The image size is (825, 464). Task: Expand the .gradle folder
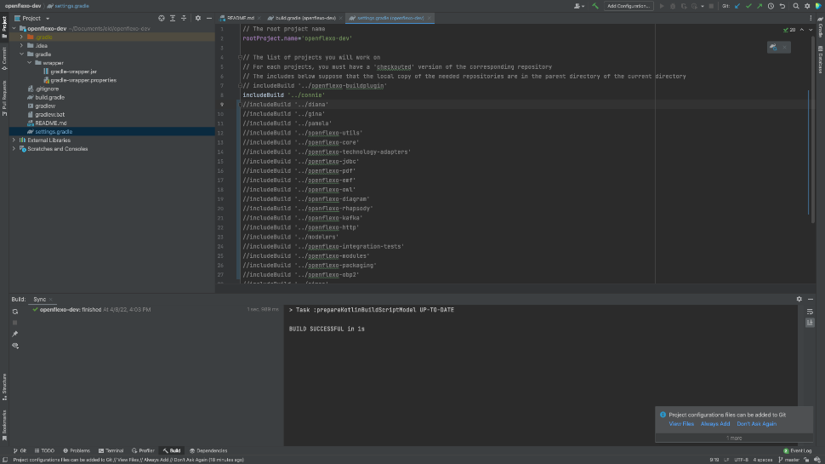click(21, 37)
